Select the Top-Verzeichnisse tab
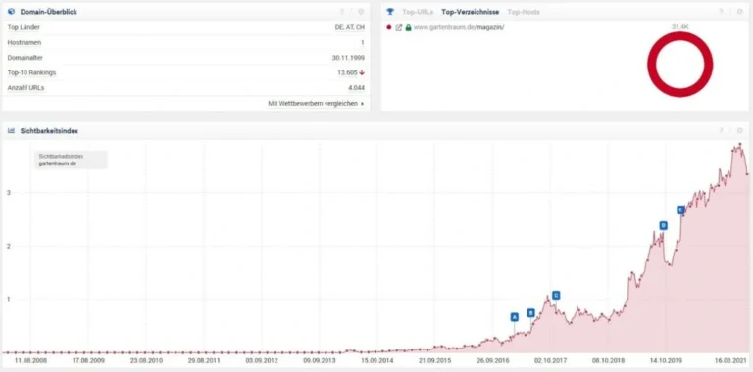 pyautogui.click(x=471, y=12)
